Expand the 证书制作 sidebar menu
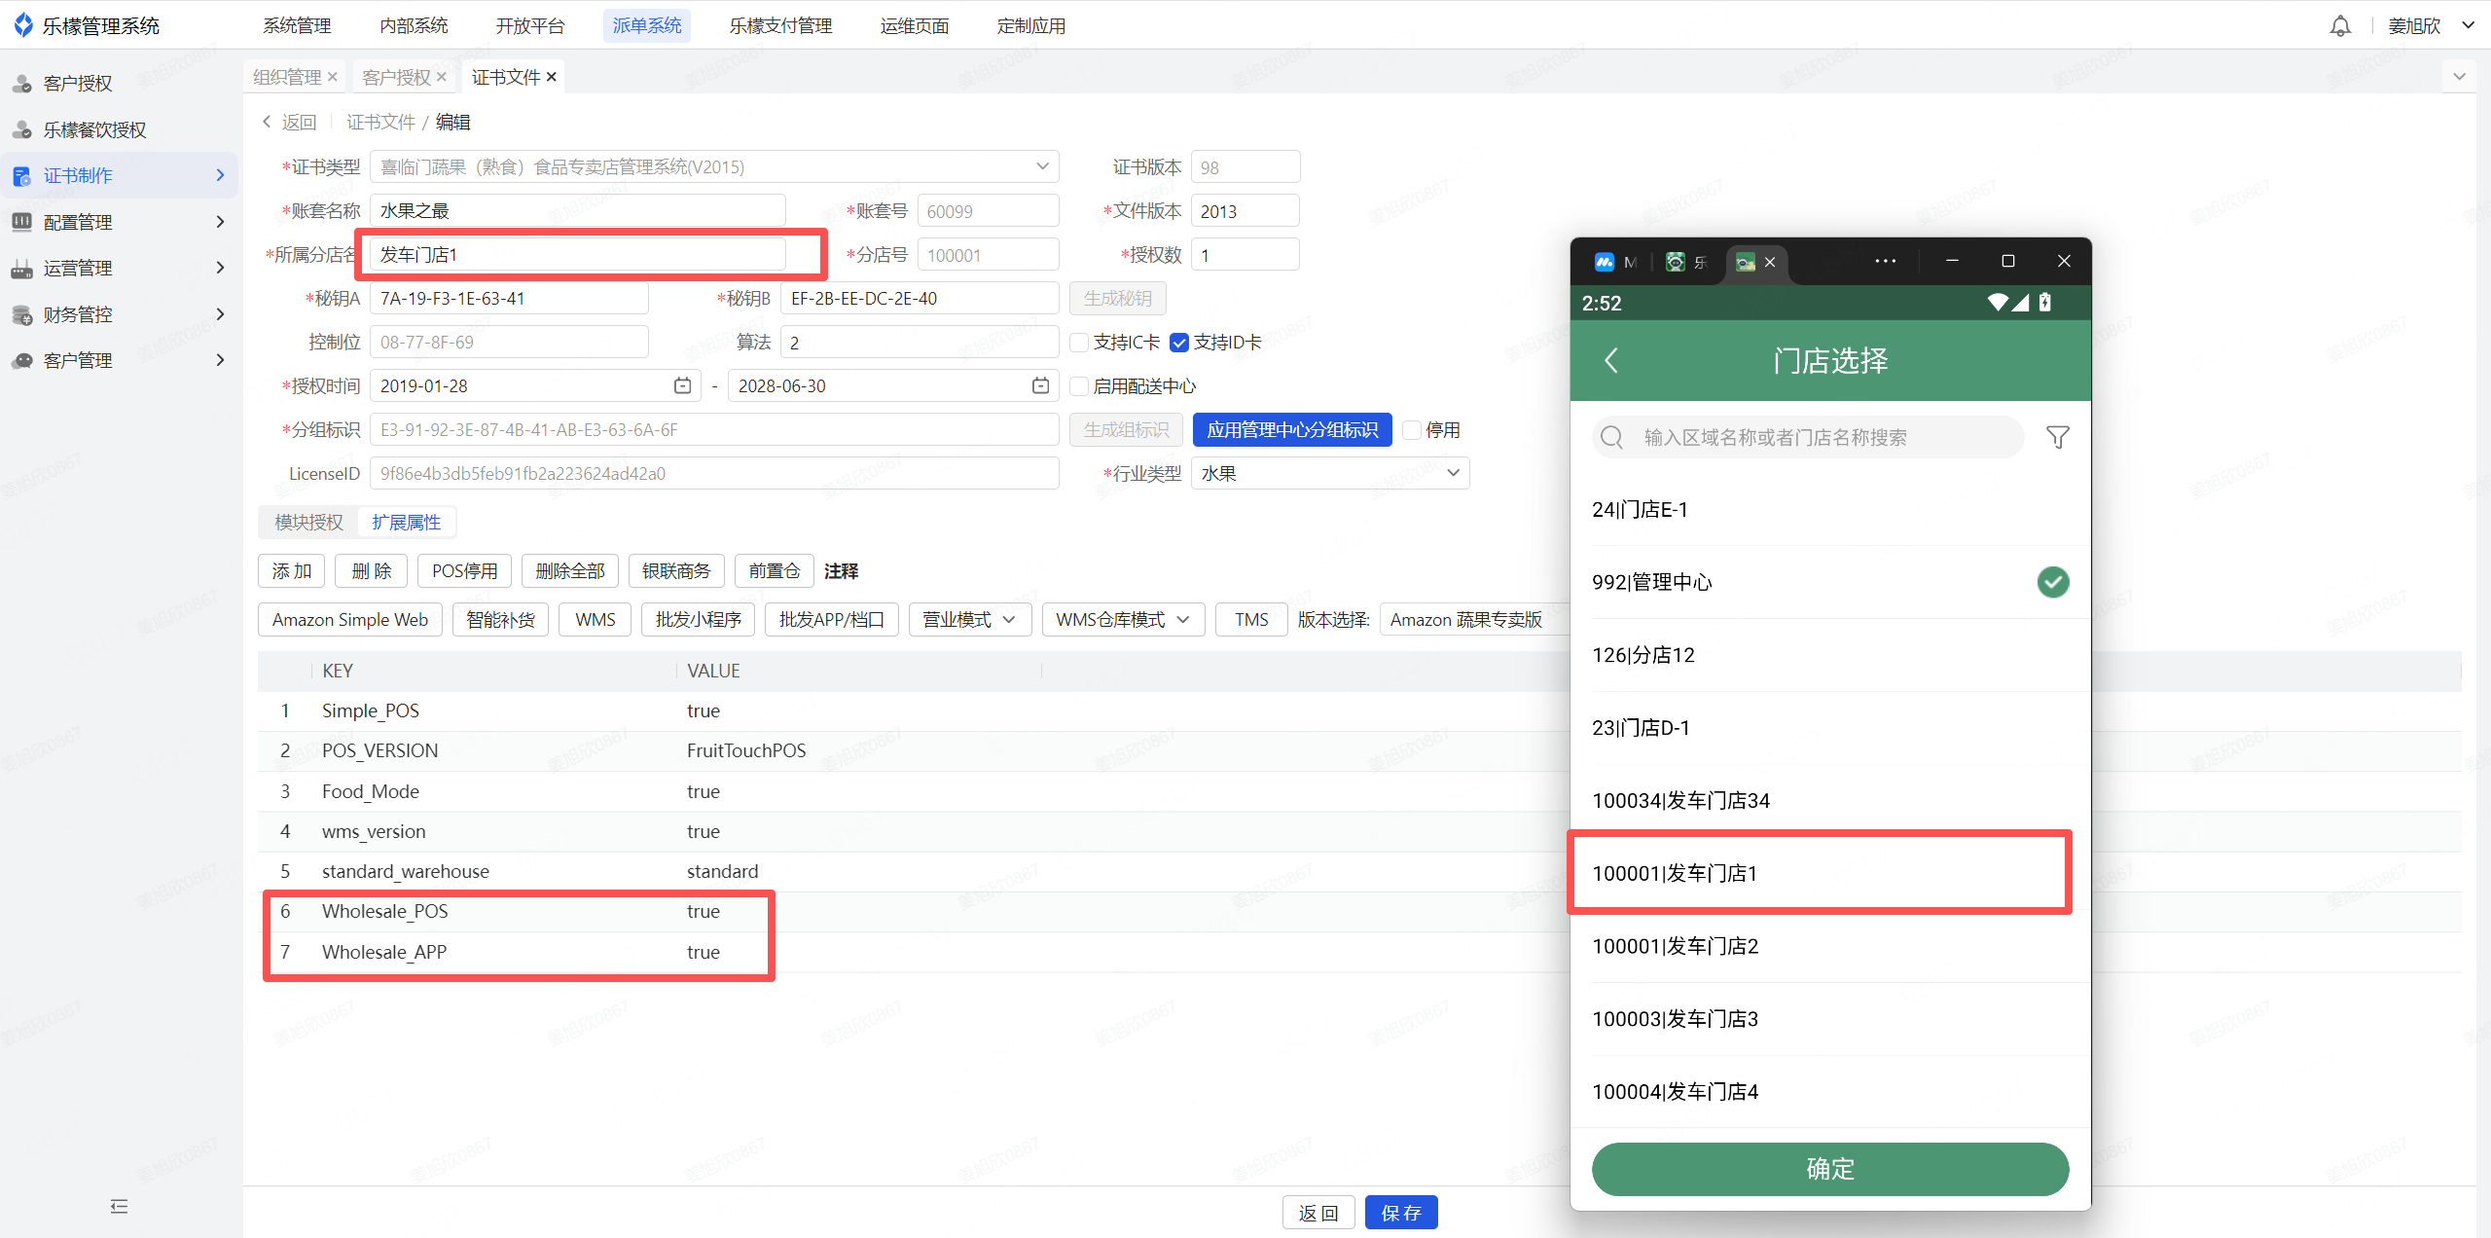The width and height of the screenshot is (2491, 1238). pos(221,175)
